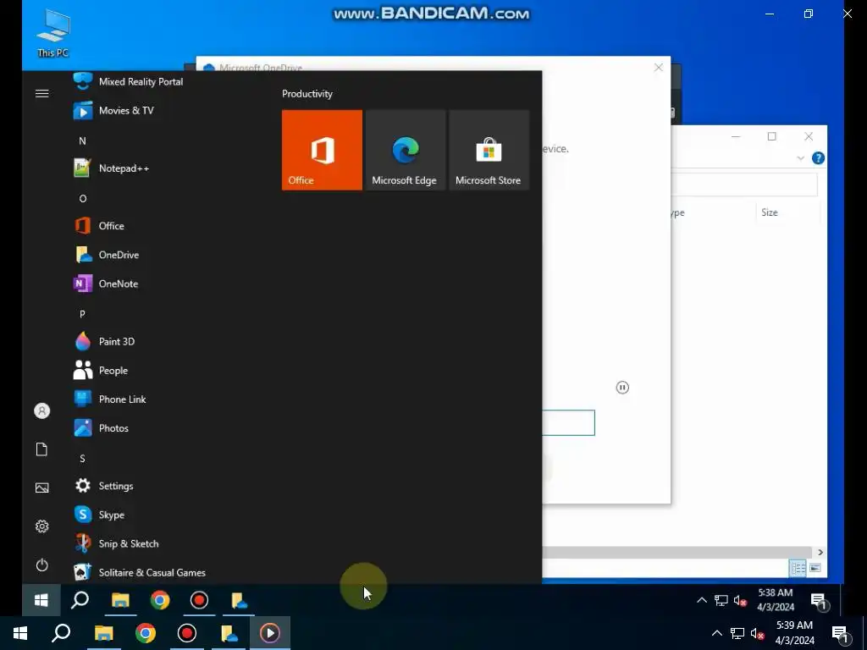Open inner taskbar clock showing 5:38 AM

click(x=776, y=600)
